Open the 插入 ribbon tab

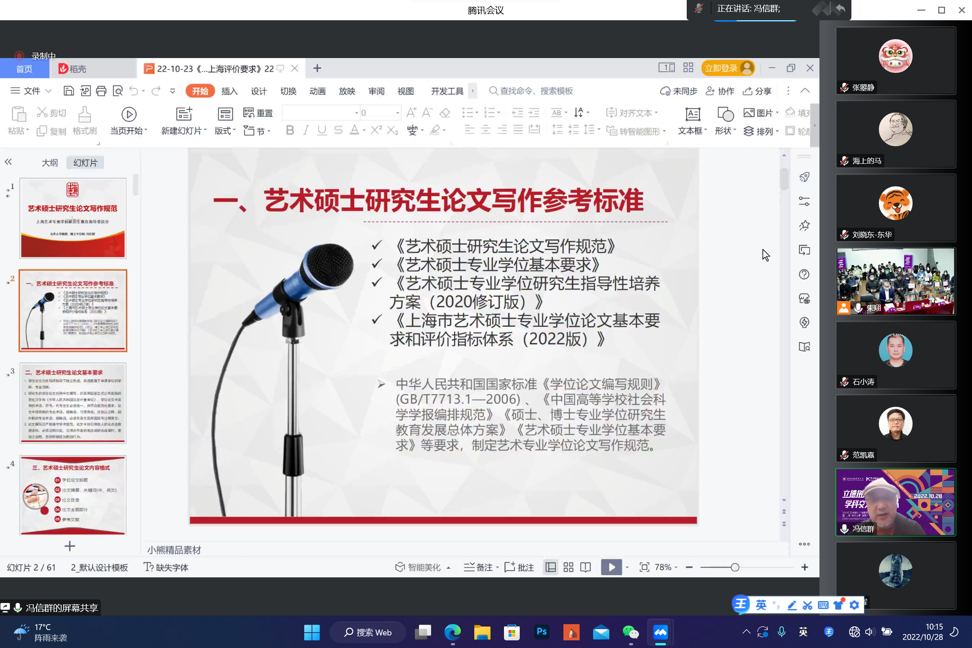[x=229, y=91]
